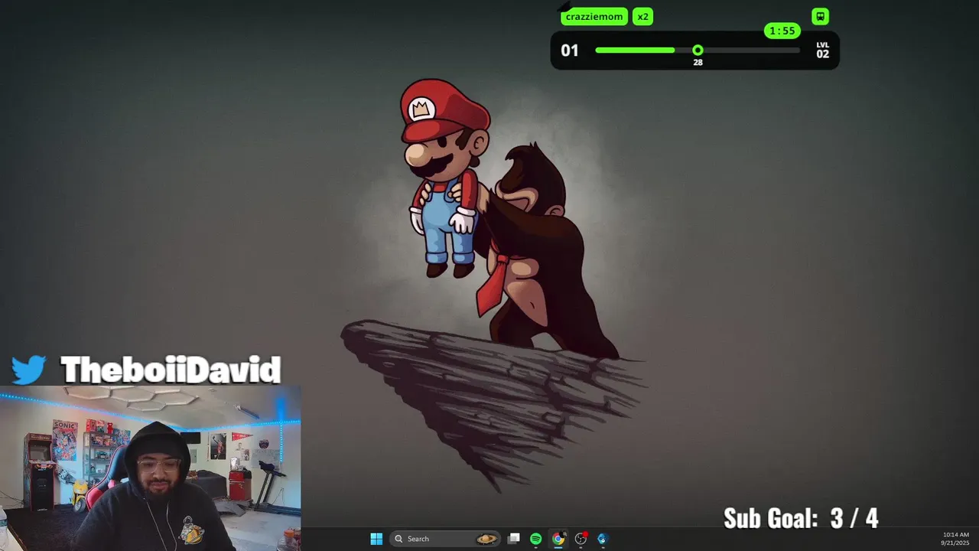Switch to Google Chrome in taskbar
Viewport: 979px width, 551px height.
pyautogui.click(x=558, y=539)
